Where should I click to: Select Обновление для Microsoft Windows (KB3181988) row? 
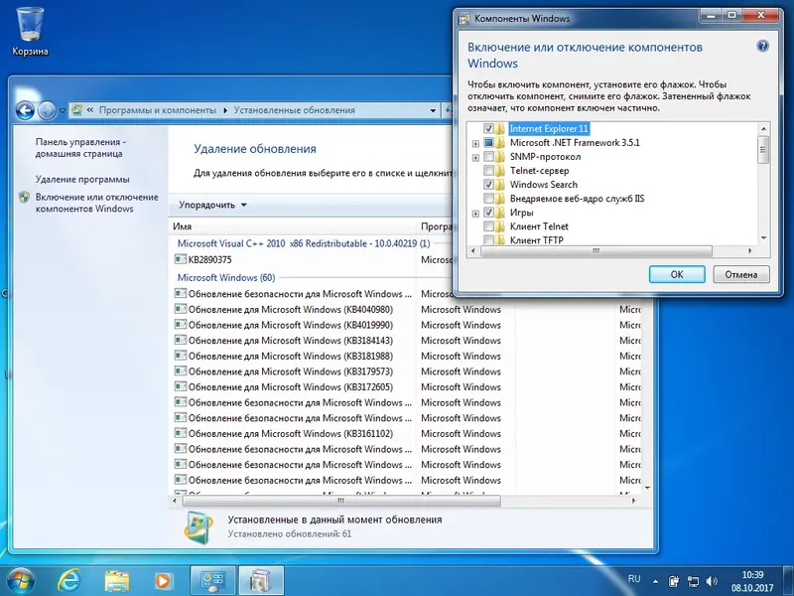click(408, 356)
